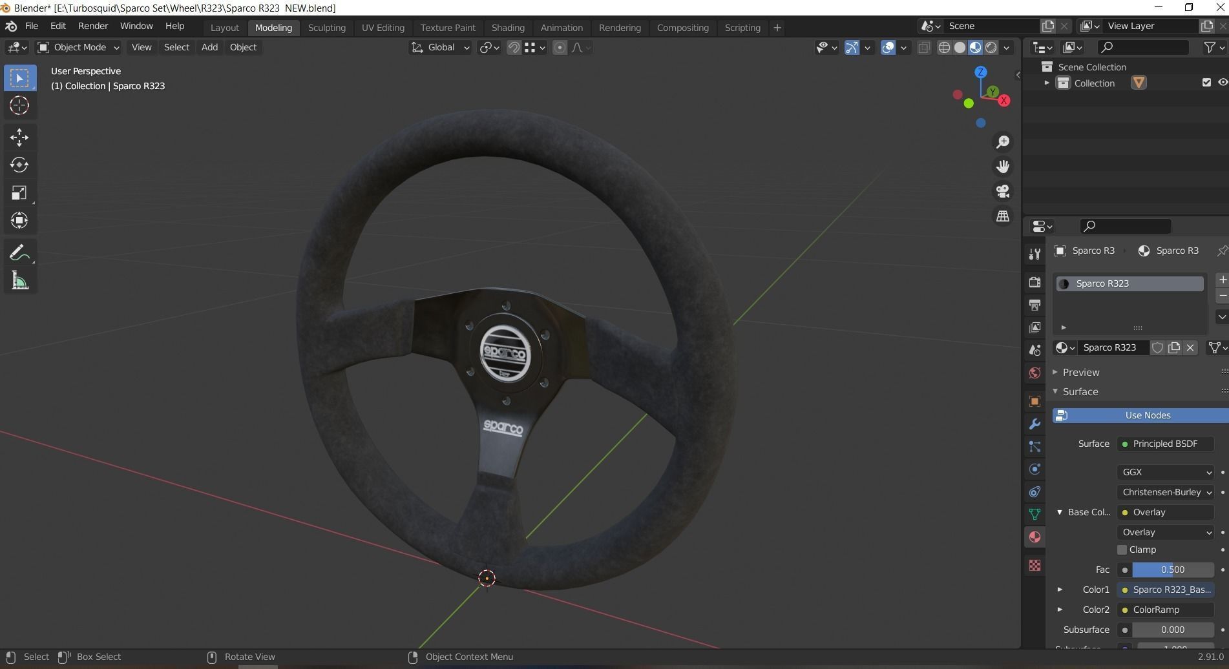The width and height of the screenshot is (1229, 669).
Task: Open the Object Mode dropdown
Action: [x=78, y=47]
